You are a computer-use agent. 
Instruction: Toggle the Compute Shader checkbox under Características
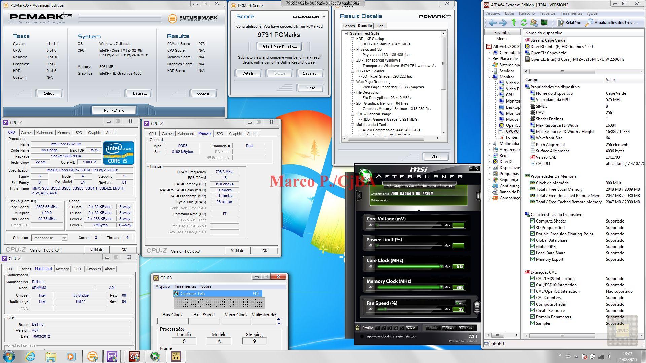[532, 221]
